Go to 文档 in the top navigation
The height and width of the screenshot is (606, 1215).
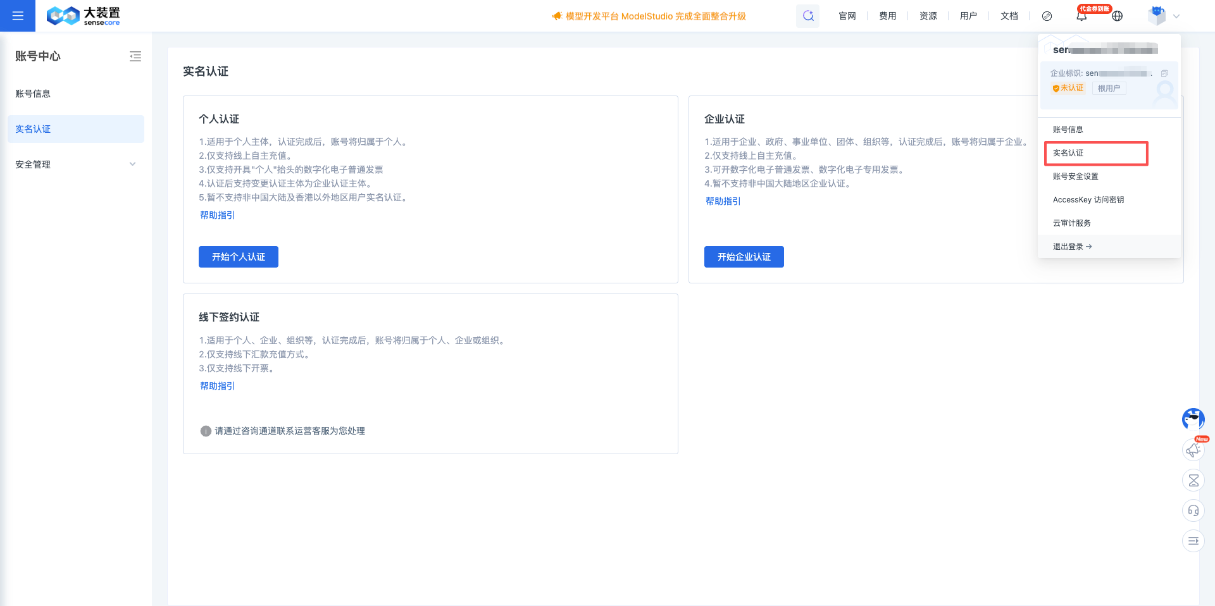tap(1009, 16)
